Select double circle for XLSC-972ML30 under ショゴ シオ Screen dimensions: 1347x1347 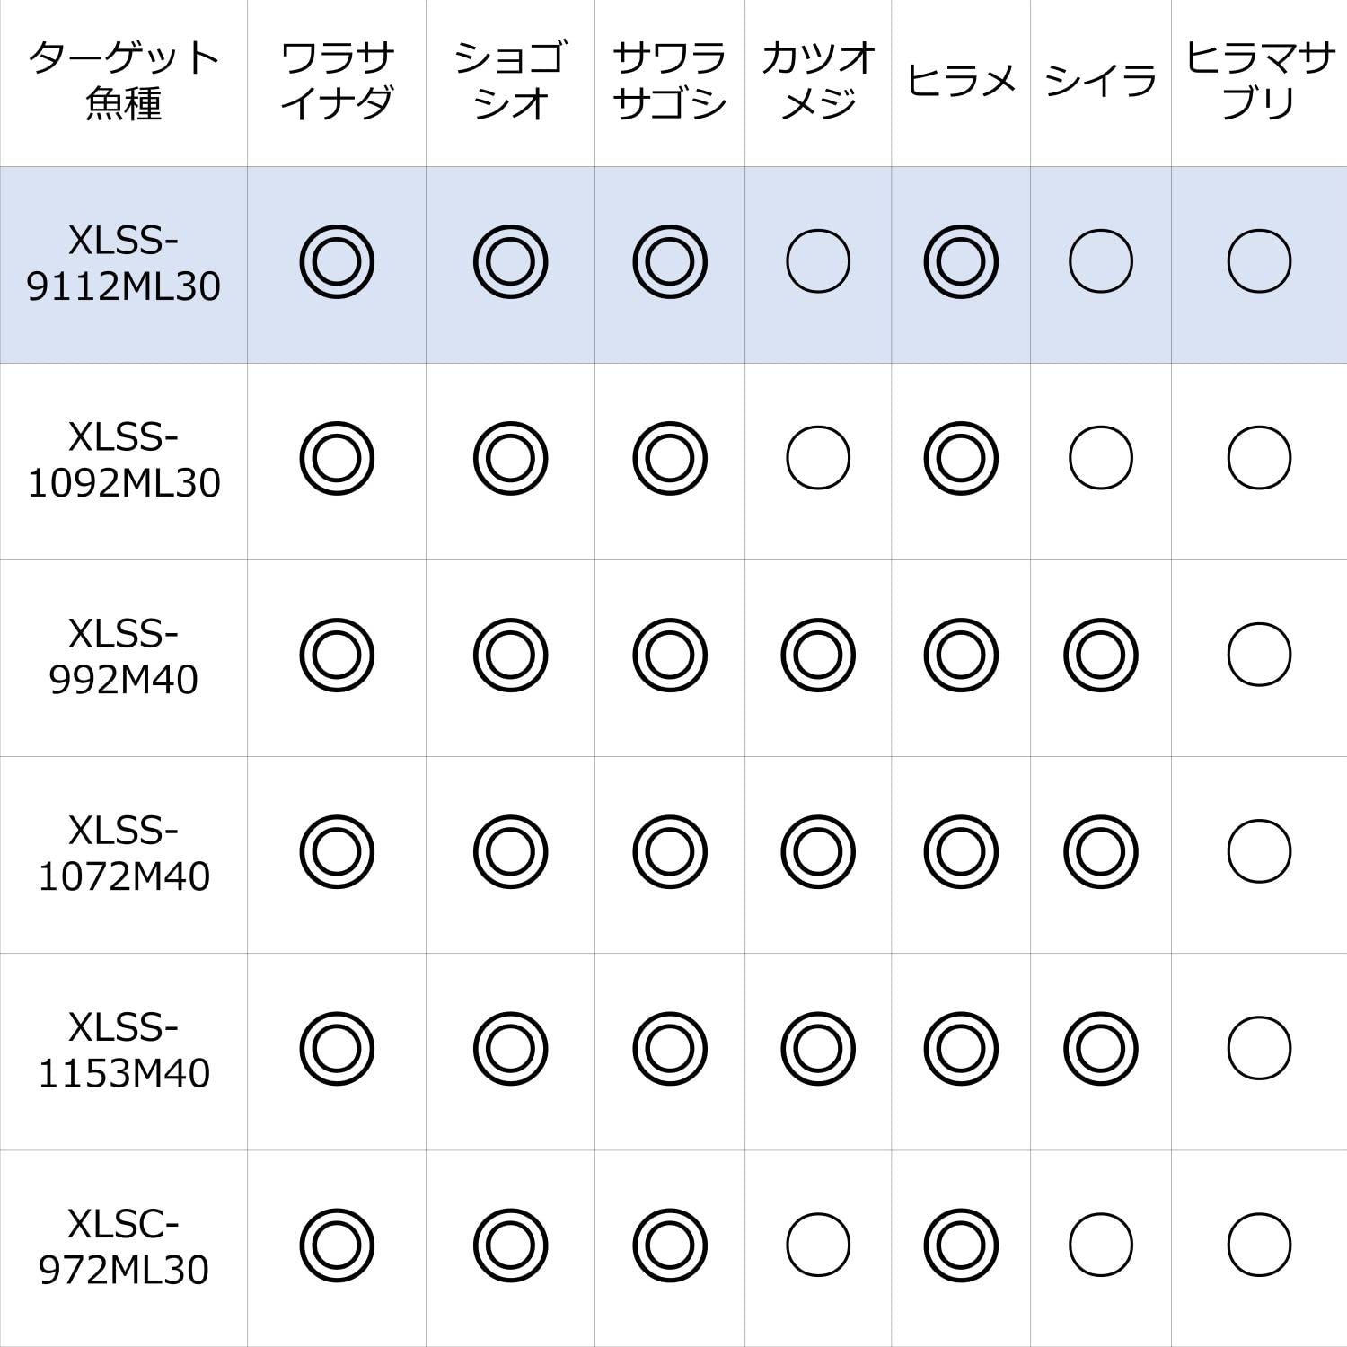click(x=510, y=1245)
